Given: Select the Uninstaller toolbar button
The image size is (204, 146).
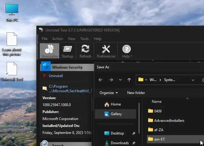Looking at the screenshot, I should [49, 51].
